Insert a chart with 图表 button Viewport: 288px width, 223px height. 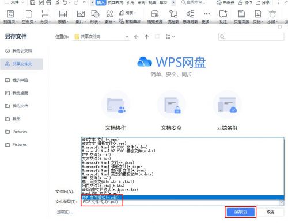128,13
